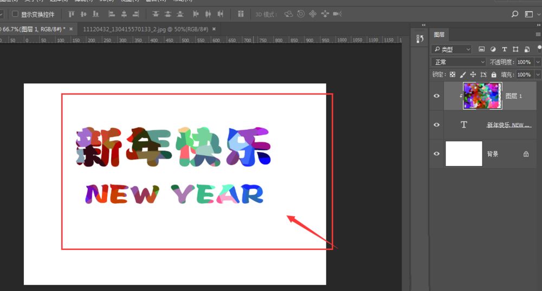Filter layers by type layers
The image size is (542, 291).
(x=504, y=49)
